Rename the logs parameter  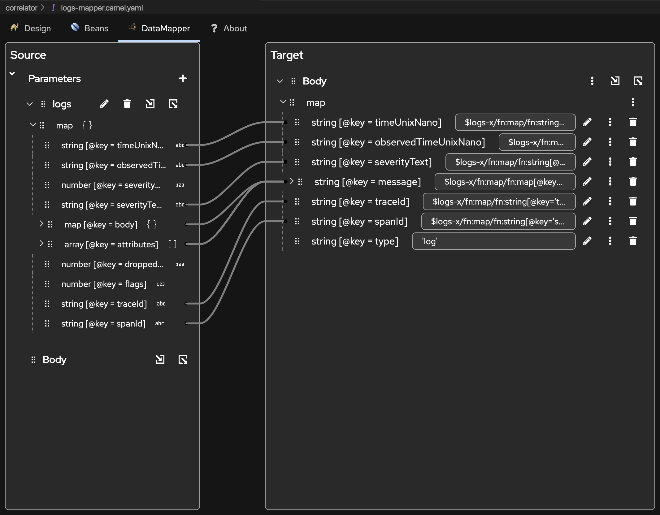click(104, 104)
